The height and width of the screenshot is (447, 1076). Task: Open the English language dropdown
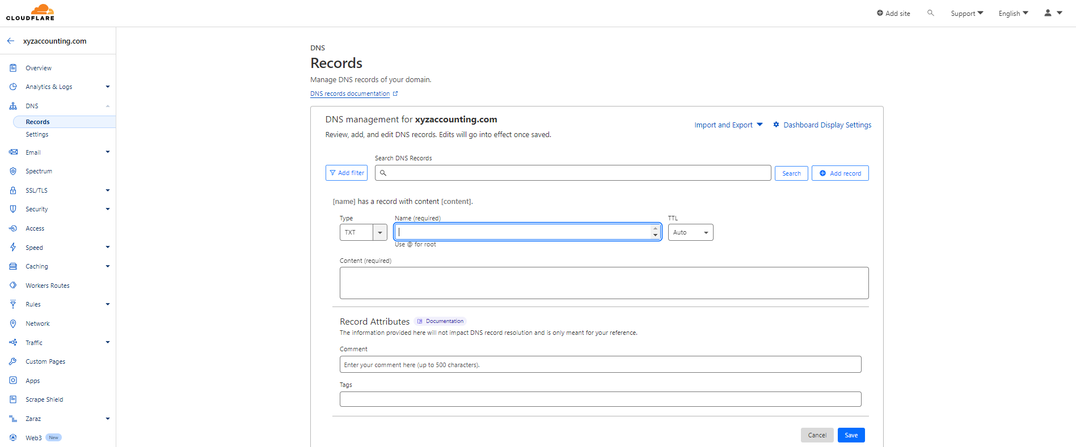pos(1013,13)
